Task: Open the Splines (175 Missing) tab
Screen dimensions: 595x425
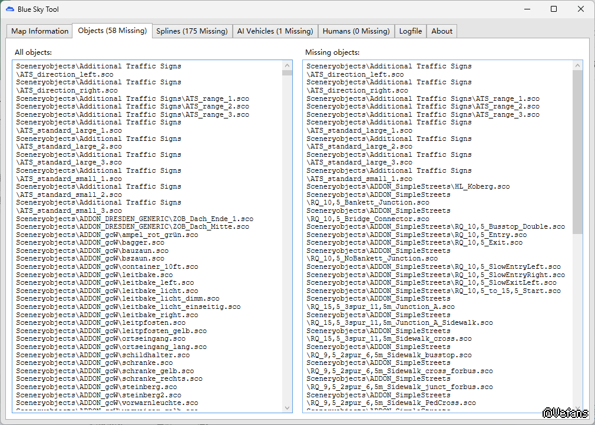Action: point(191,31)
